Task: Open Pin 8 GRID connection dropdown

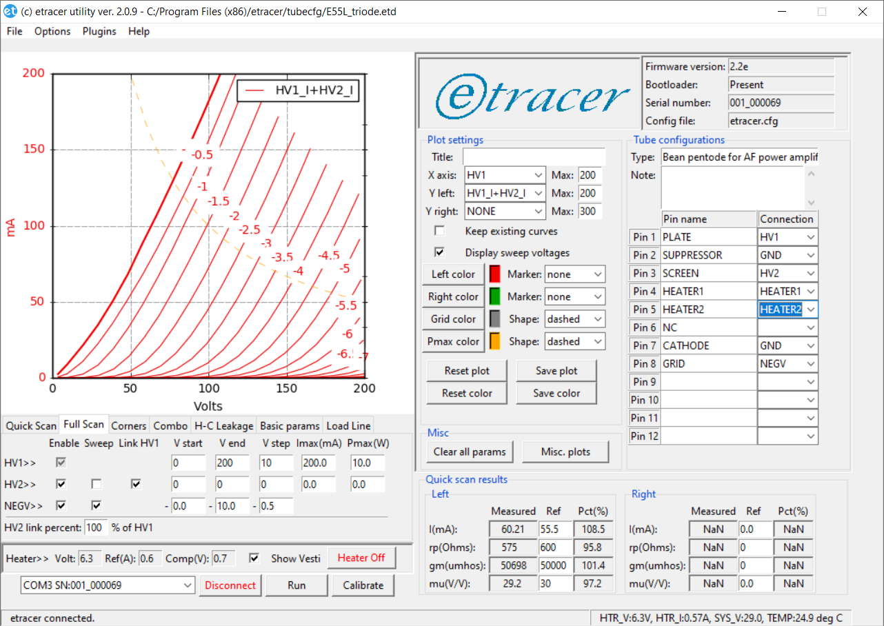Action: click(788, 363)
